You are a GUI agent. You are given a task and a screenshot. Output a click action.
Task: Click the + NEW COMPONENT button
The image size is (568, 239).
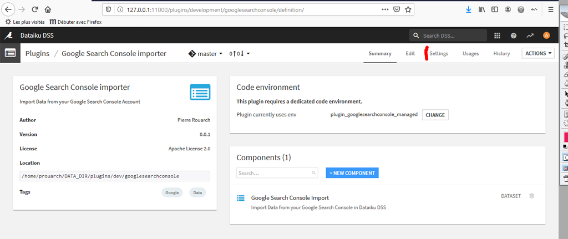[x=352, y=172]
